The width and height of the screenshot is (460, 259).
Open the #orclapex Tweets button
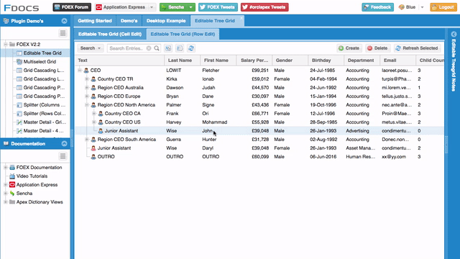(x=264, y=7)
